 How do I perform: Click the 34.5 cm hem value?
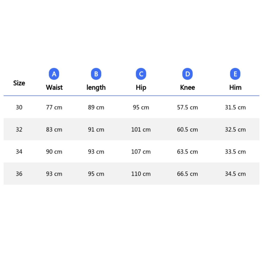coord(235,174)
